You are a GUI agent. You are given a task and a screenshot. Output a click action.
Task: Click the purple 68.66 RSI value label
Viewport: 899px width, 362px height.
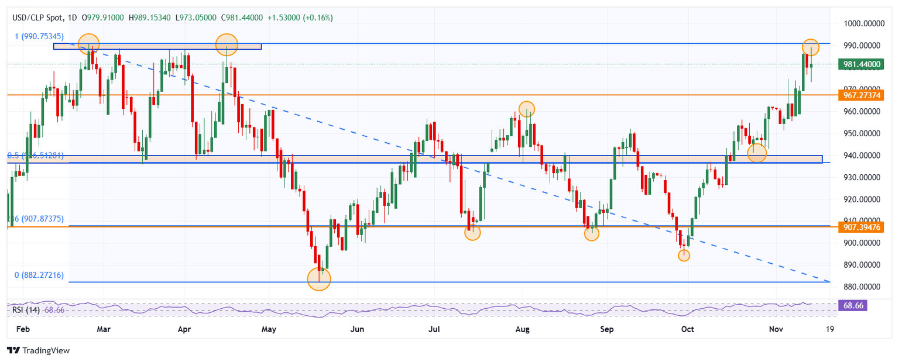click(x=852, y=306)
